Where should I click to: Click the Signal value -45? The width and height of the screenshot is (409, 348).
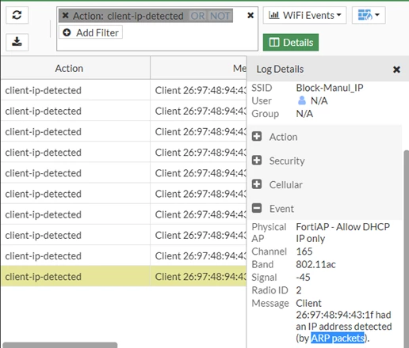[303, 277]
